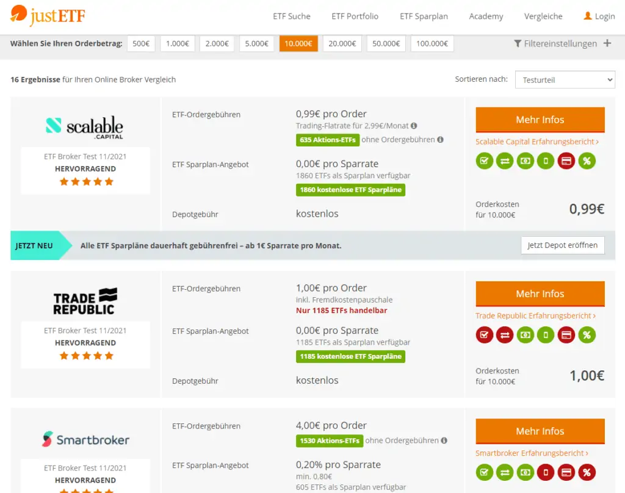Click Scalable Capital's banknote icon
625x493 pixels.
point(526,161)
